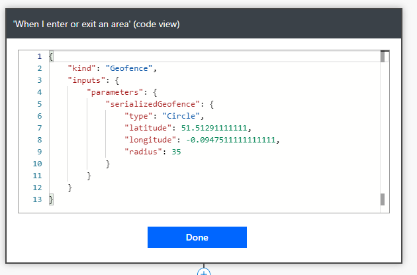Click the "kind" key in line 2
Screen dimensions: 417x275
81,68
